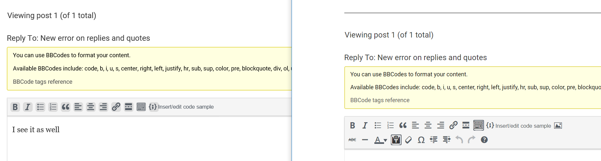Expand the toolbar with left Toolbar Toggle

tap(141, 107)
